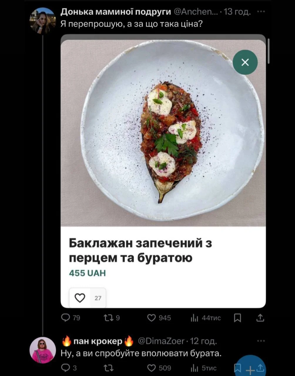
Task: Close the dish image with the green X
Action: point(245,62)
